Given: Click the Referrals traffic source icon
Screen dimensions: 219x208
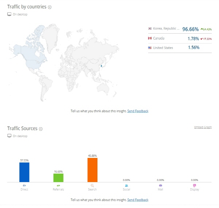Looking at the screenshot, I should (x=58, y=185).
